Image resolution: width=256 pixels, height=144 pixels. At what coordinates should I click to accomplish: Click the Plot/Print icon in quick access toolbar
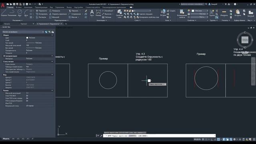tap(27, 4)
